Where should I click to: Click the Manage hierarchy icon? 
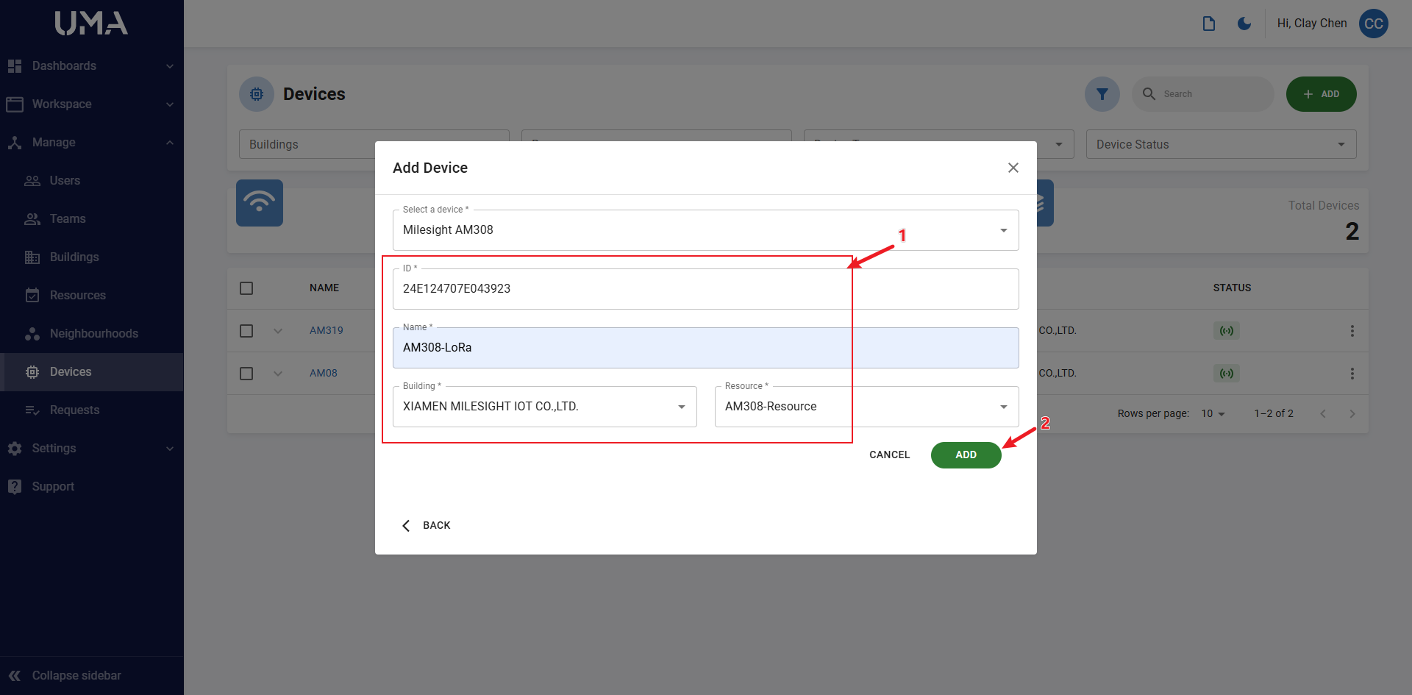coord(15,143)
